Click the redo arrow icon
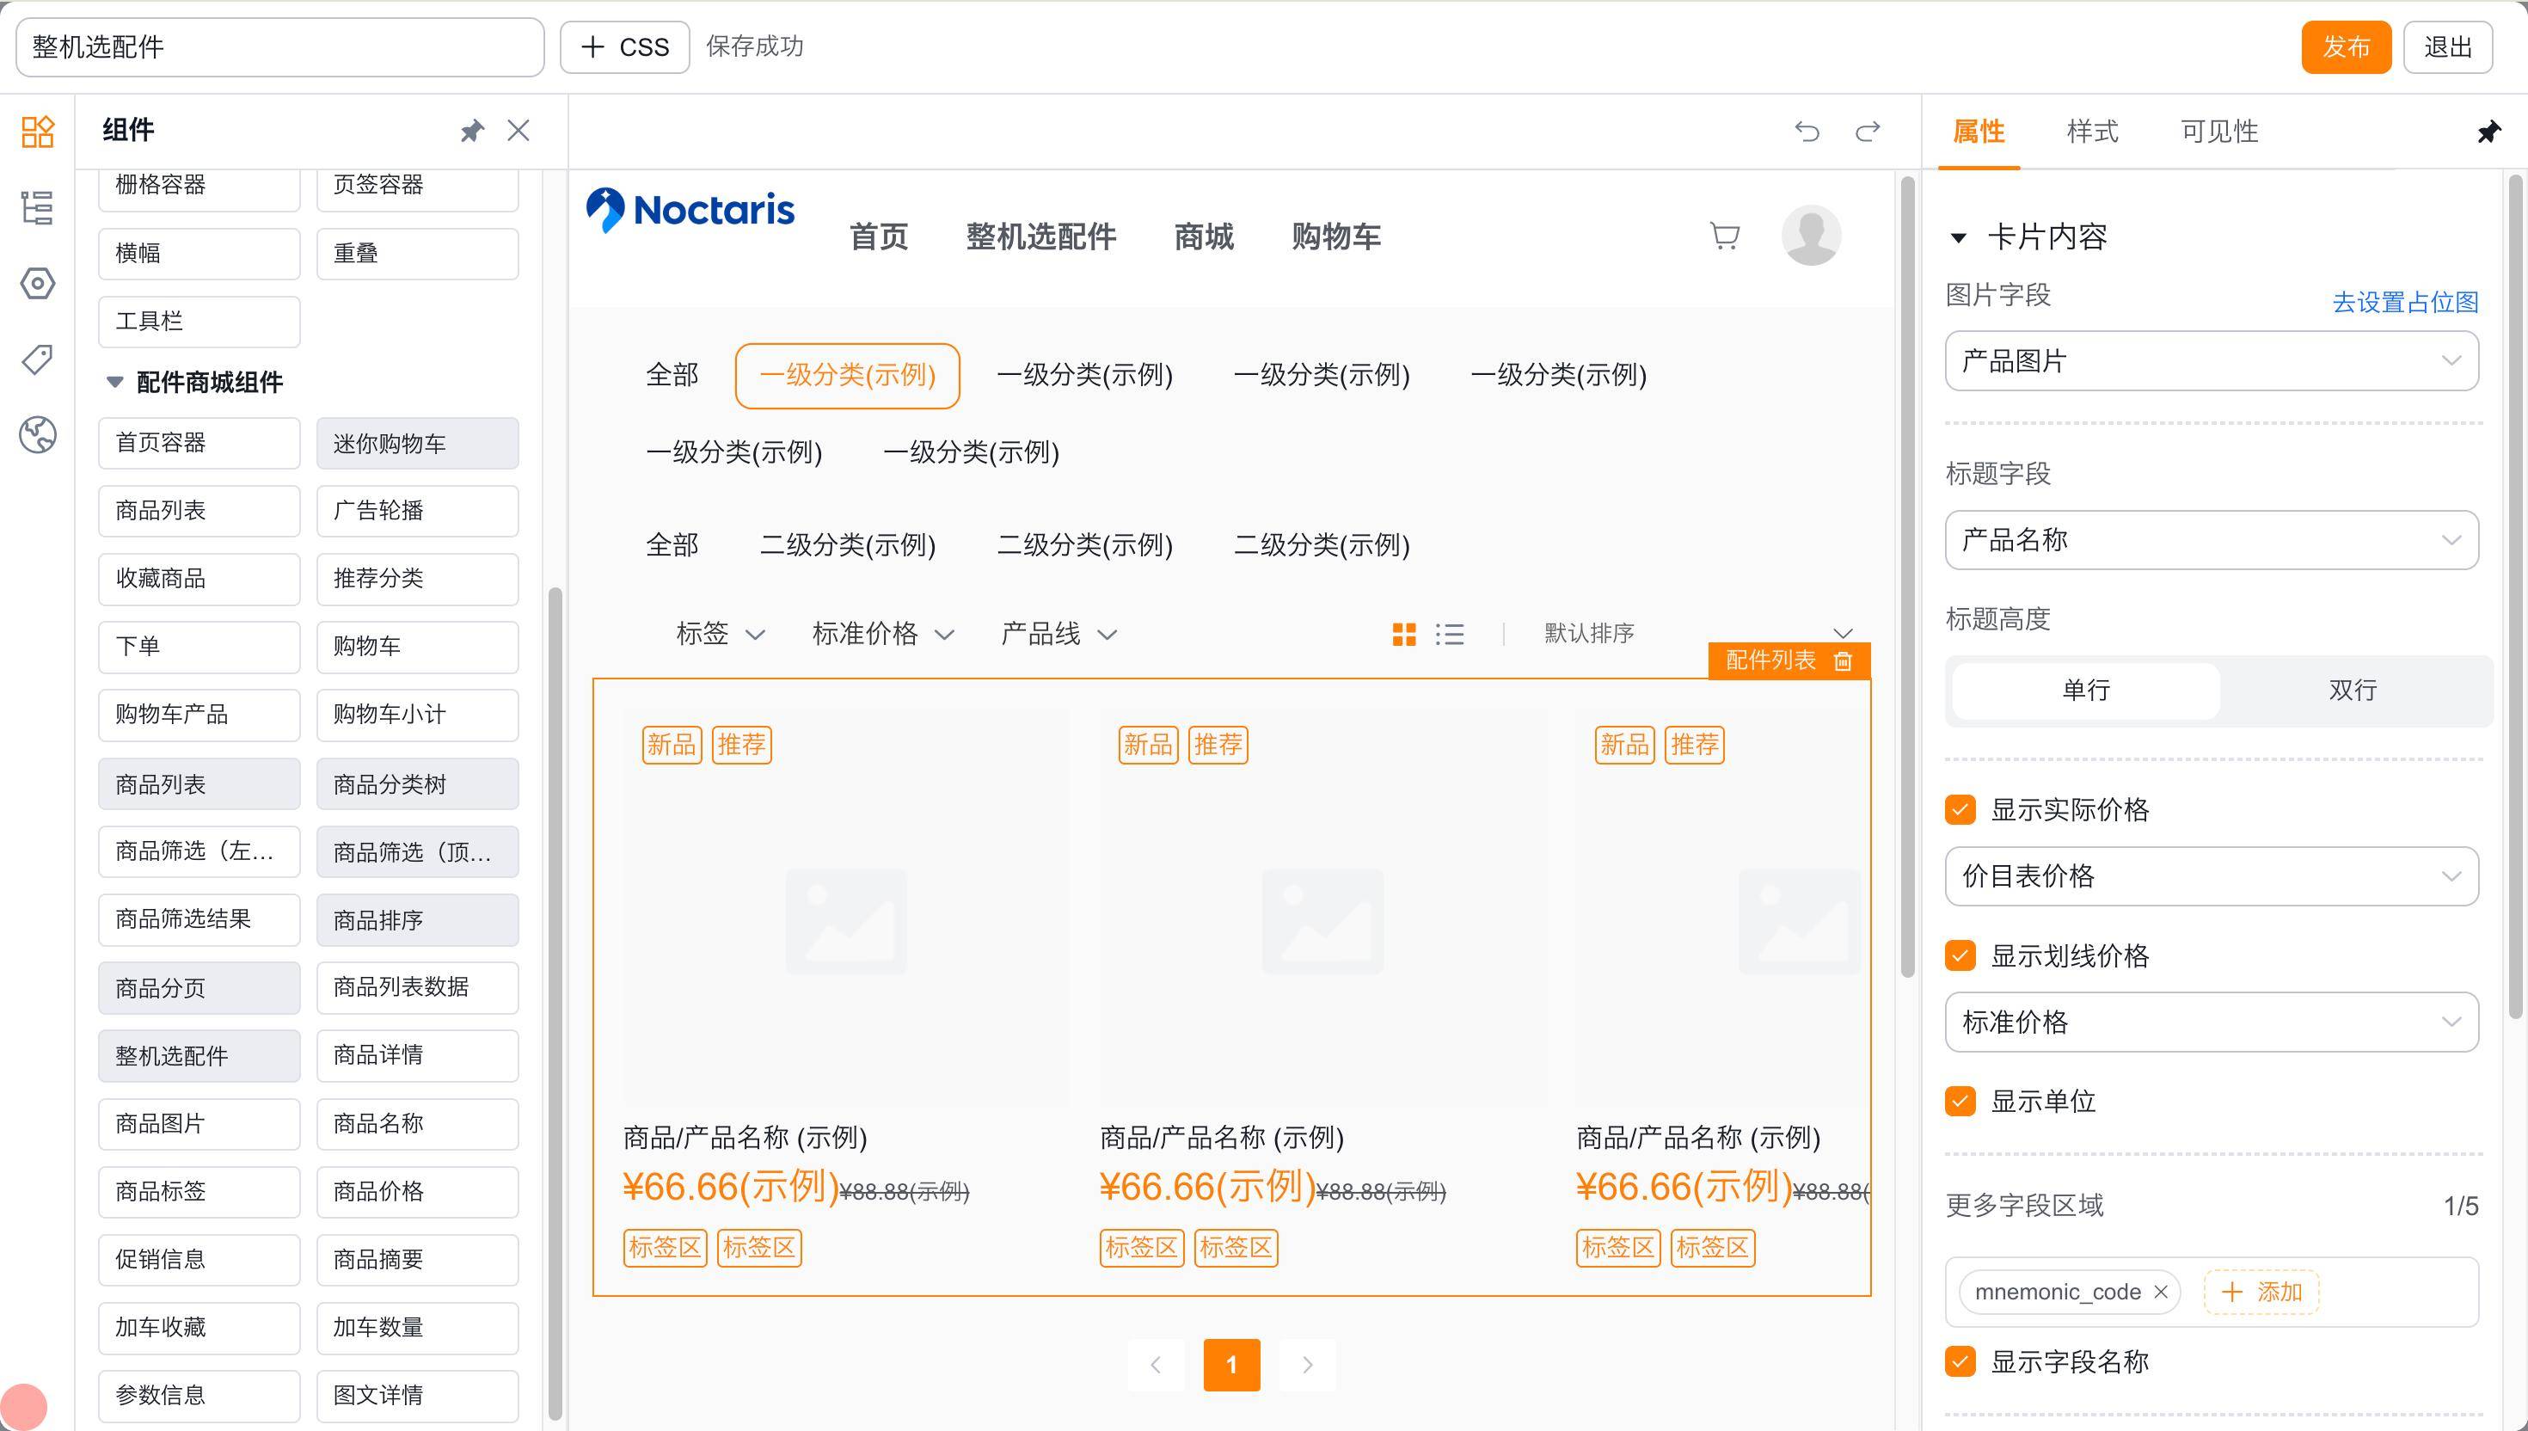The height and width of the screenshot is (1431, 2528). 1868,131
